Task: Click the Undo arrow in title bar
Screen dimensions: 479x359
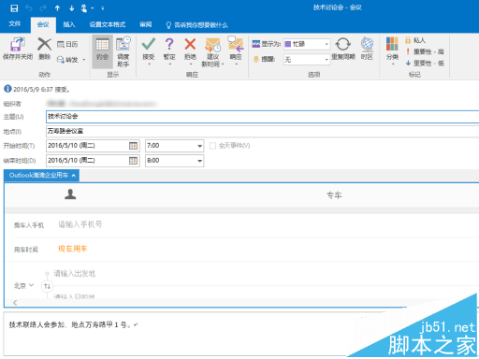Action: pyautogui.click(x=29, y=8)
